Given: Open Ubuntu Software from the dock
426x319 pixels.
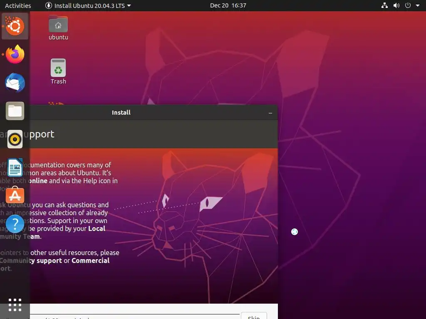Looking at the screenshot, I should click(x=15, y=195).
